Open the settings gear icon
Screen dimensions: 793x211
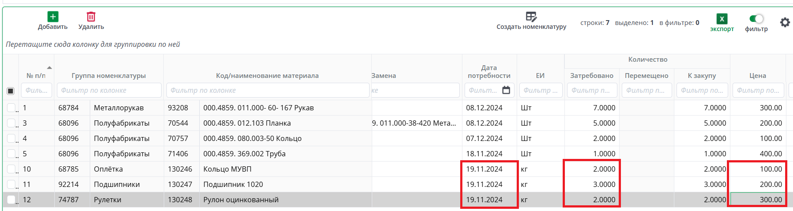[x=785, y=22]
